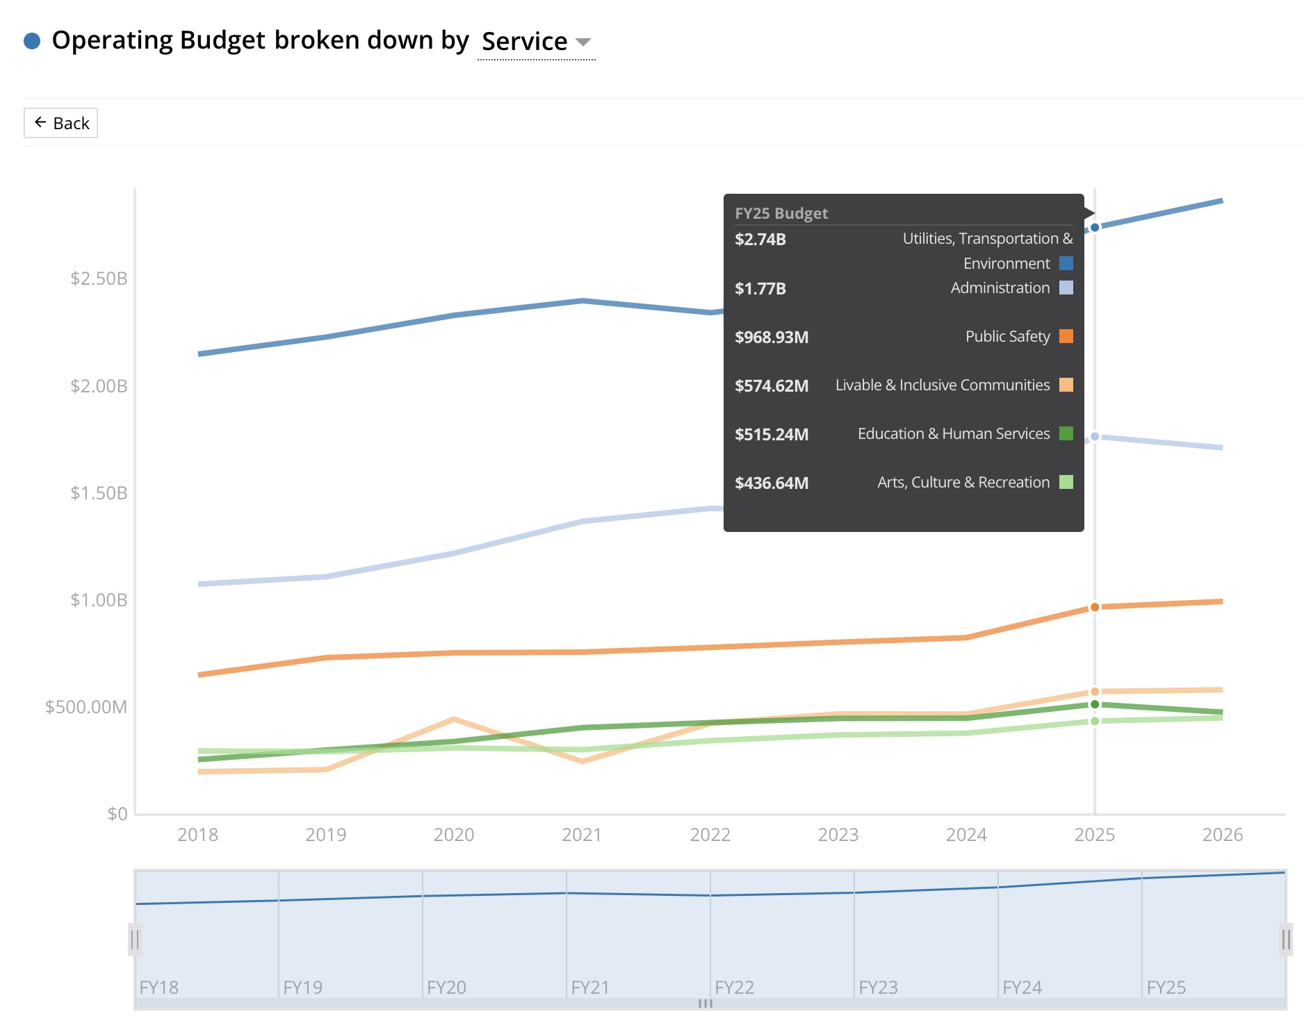Click the Education & Human Services green swatch
Image resolution: width=1304 pixels, height=1032 pixels.
coord(1066,433)
